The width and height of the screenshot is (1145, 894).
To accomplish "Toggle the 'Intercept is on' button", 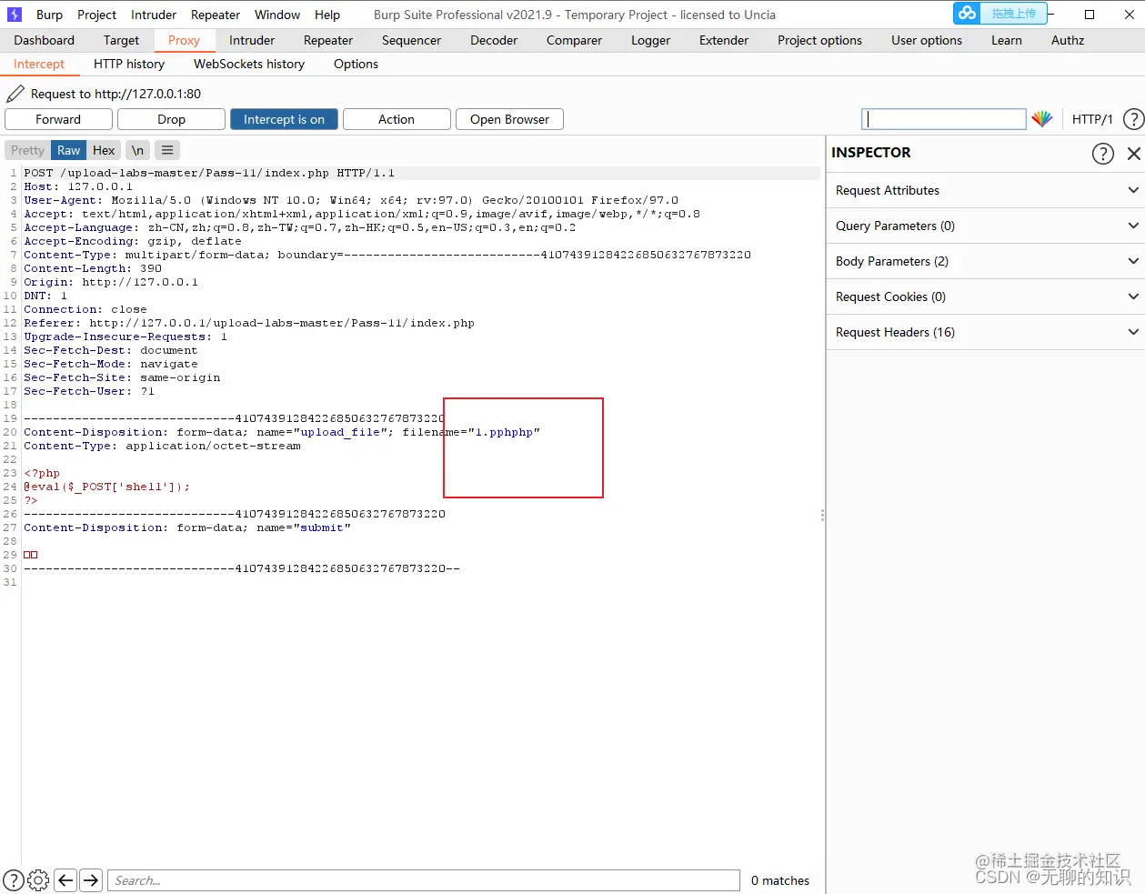I will [x=284, y=119].
